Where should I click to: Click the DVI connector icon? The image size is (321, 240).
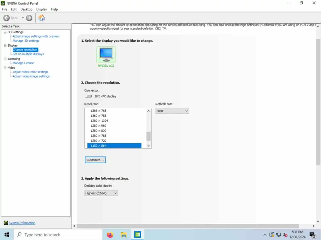pyautogui.click(x=88, y=96)
